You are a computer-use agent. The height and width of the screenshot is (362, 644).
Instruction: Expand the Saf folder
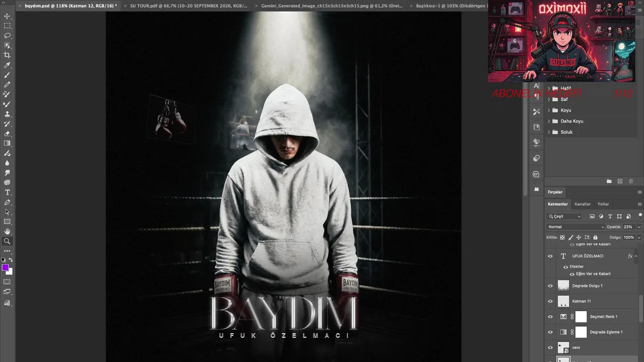(549, 100)
